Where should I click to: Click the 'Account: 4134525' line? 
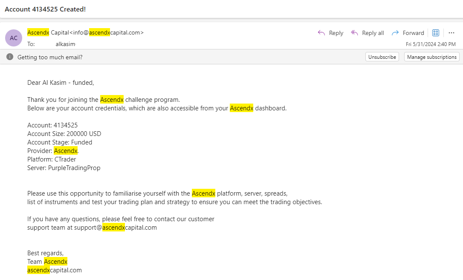52,125
